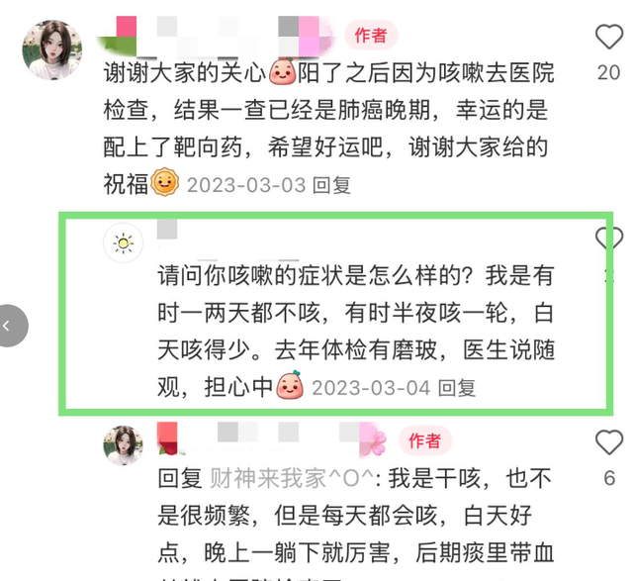Viewport: 633px width, 581px height.
Task: Like the highlighted cough symptoms question comment
Action: [609, 239]
